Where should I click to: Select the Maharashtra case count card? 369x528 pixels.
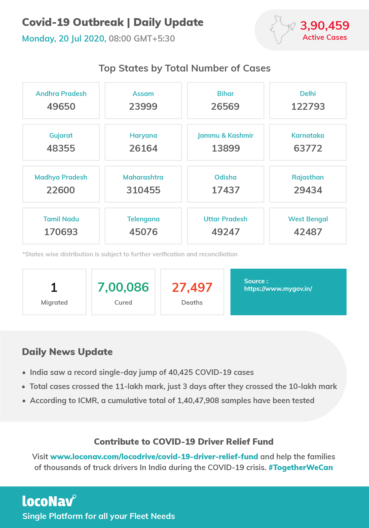[143, 184]
